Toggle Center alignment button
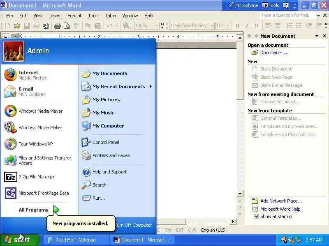Image resolution: width=329 pixels, height=246 pixels. point(277,26)
